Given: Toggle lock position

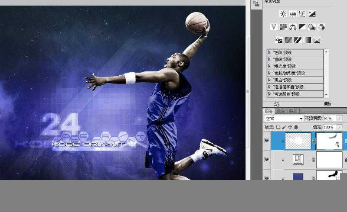Looking at the screenshot, I should tap(290, 127).
